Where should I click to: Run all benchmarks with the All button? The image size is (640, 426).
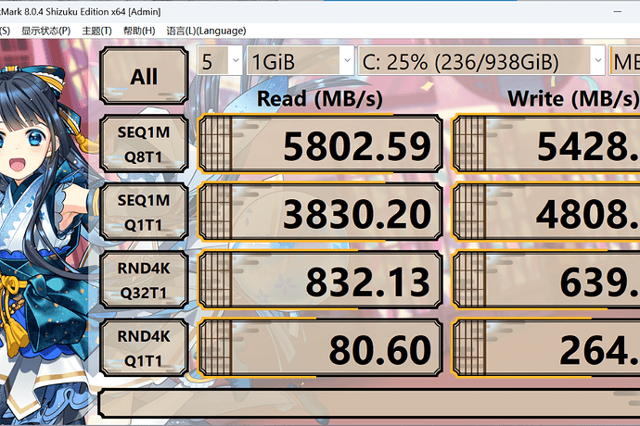coord(144,76)
